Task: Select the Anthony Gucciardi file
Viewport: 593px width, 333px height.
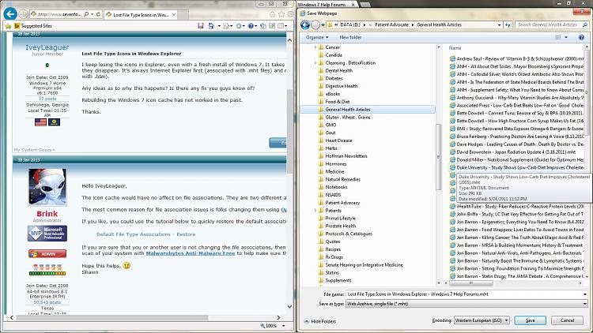Action: click(516, 97)
